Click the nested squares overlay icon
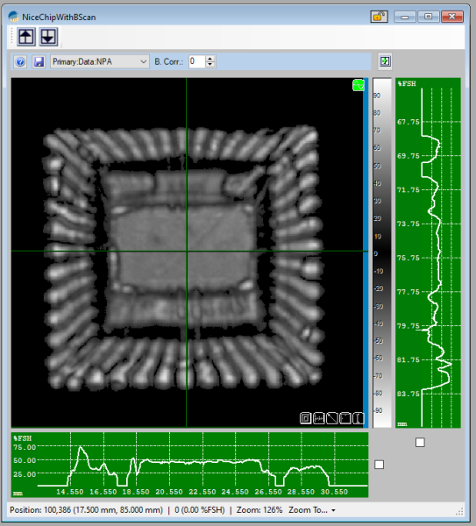476x526 pixels. point(305,418)
